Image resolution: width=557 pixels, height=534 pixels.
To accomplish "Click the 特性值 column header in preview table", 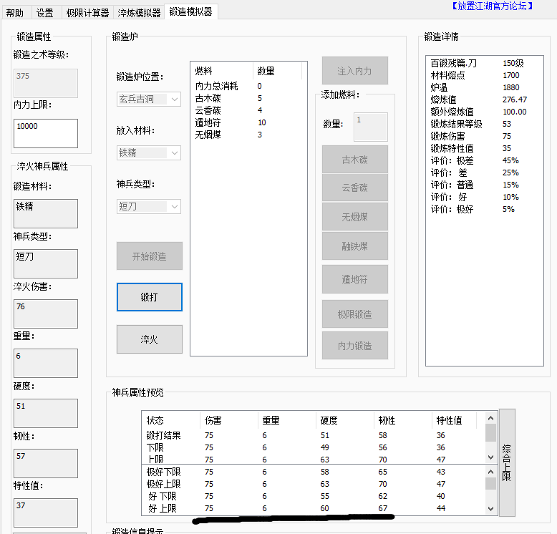I will (x=454, y=420).
